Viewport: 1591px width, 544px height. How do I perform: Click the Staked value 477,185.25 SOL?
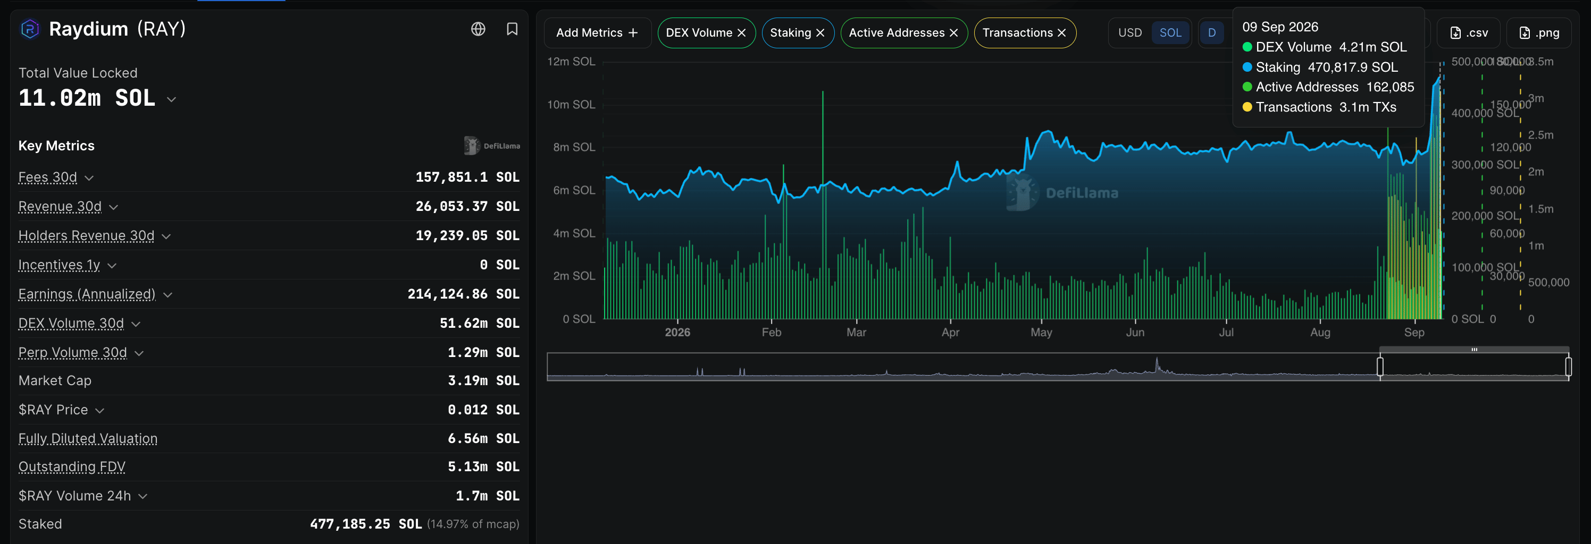point(366,524)
